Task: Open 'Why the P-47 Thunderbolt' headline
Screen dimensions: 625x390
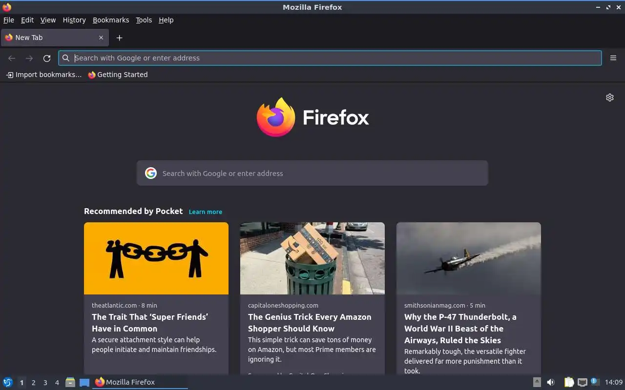Action: click(460, 329)
